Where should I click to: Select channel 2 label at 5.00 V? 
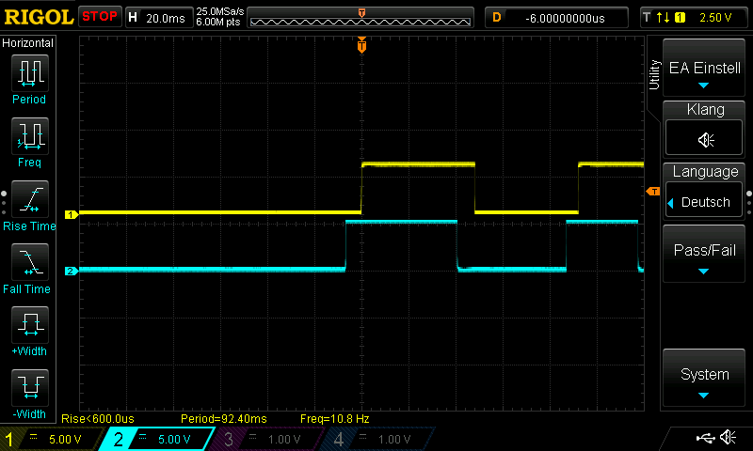point(157,439)
